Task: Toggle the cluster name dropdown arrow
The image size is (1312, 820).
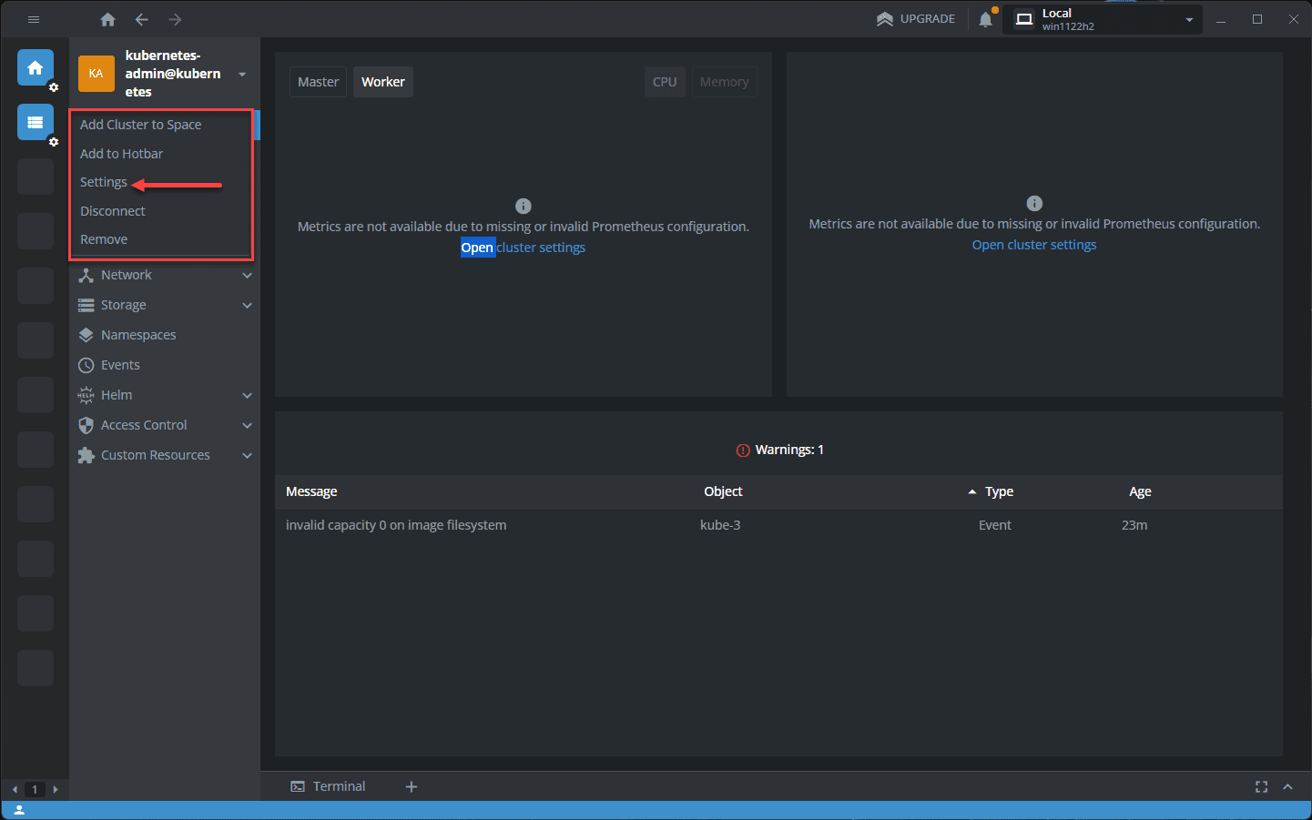Action: pos(242,74)
